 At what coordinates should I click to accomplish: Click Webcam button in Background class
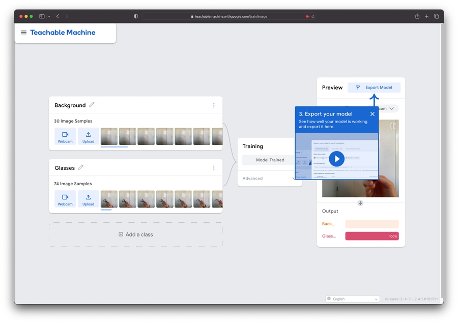(65, 136)
